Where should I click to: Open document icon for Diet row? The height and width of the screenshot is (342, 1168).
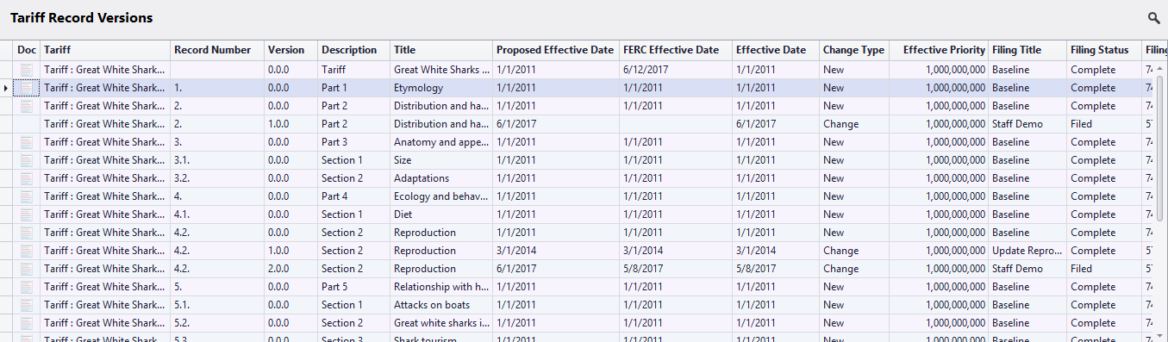pos(27,215)
